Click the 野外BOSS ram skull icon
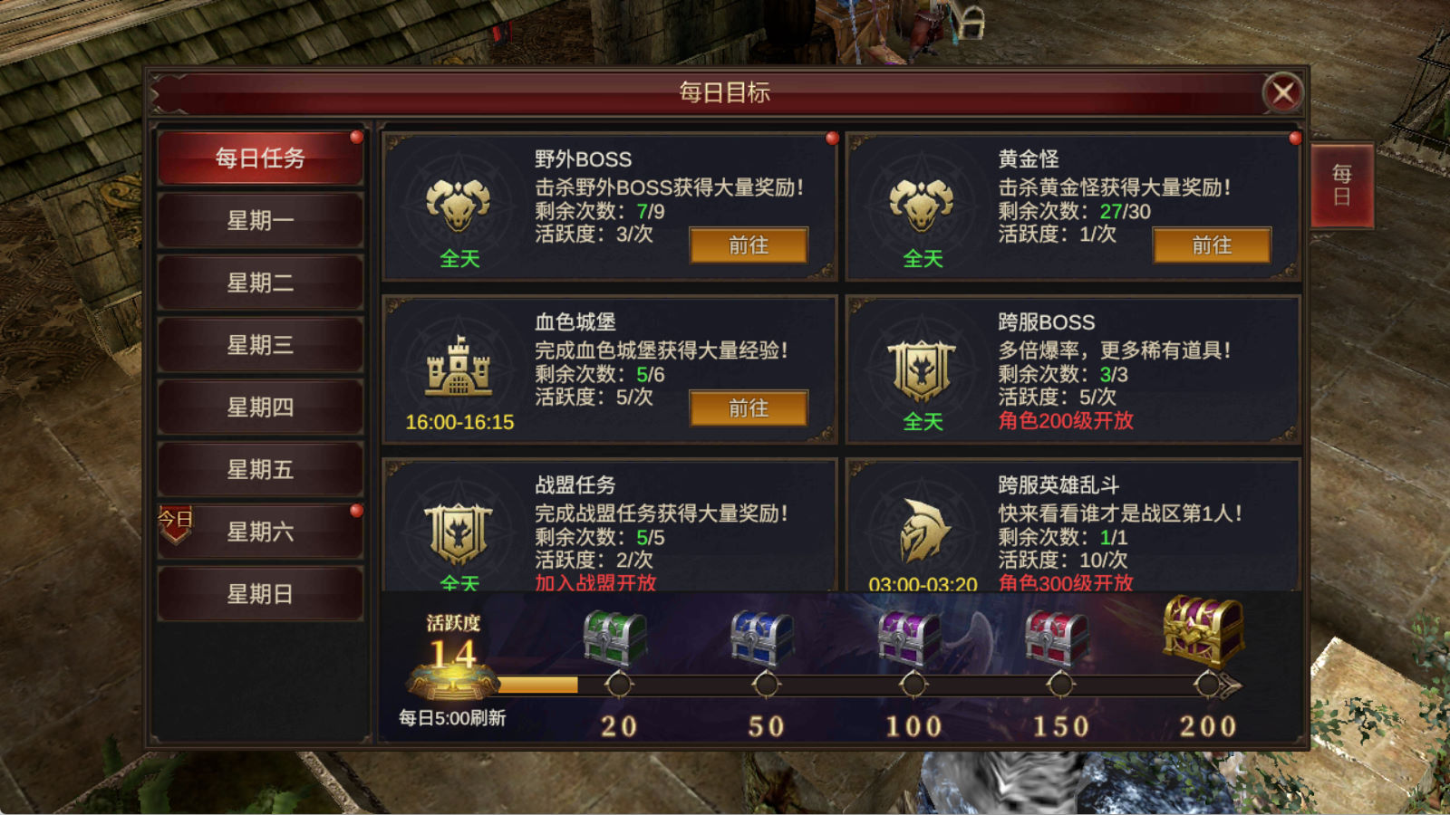The width and height of the screenshot is (1450, 815). (x=459, y=205)
